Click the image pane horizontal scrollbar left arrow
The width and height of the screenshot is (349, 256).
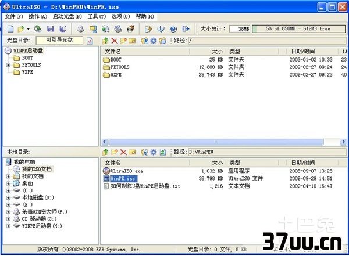coord(105,142)
